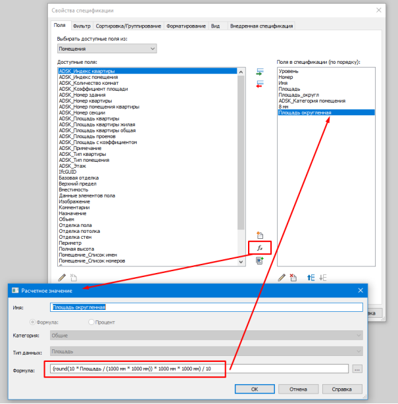Select Комментарии field
The width and height of the screenshot is (398, 404).
(x=147, y=207)
